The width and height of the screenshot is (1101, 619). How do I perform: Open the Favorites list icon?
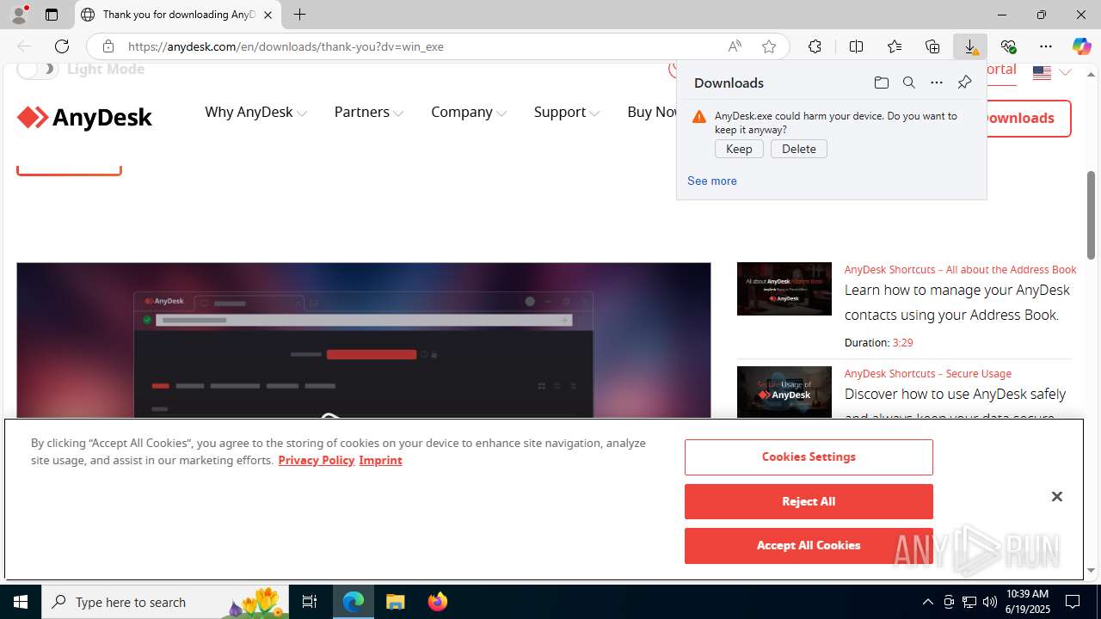coord(895,46)
